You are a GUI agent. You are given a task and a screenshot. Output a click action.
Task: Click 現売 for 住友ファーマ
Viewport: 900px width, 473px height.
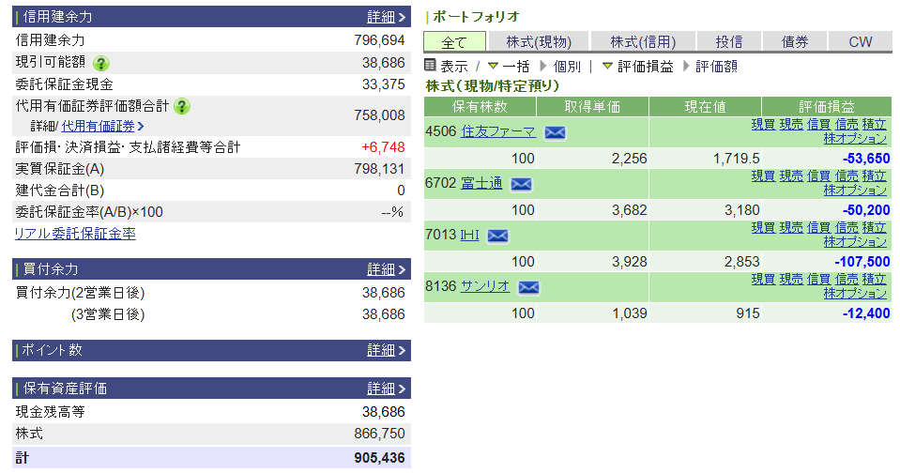[x=791, y=124]
